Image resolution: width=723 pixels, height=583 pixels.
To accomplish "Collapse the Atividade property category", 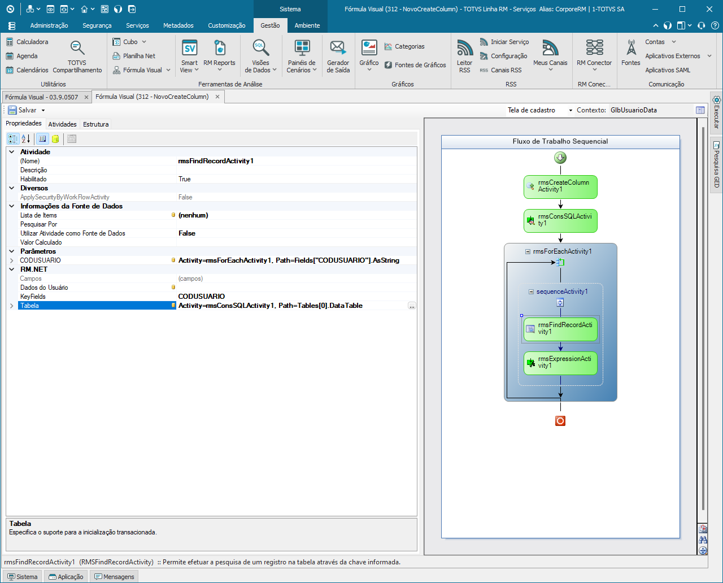I will pyautogui.click(x=11, y=152).
